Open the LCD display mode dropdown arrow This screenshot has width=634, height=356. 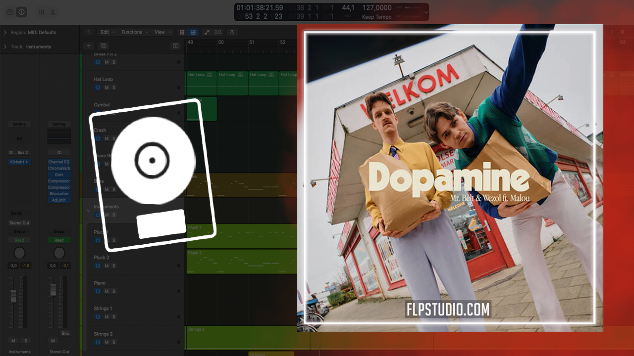[x=425, y=12]
